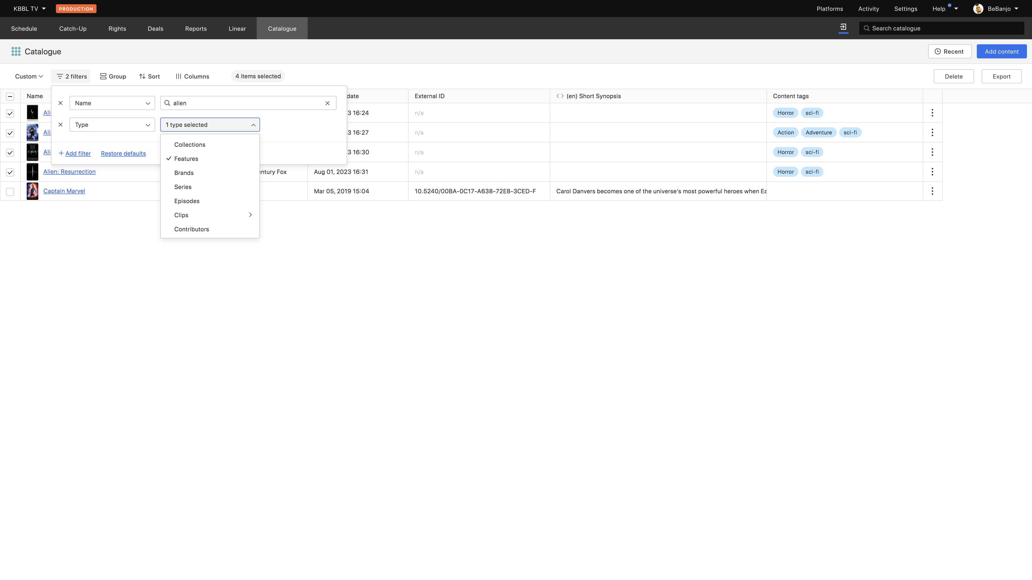Toggle the select-all header checkbox
Viewport: 1032px width, 580px height.
10,96
